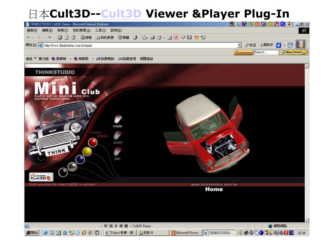Expand the address bar dropdown arrow
The width and height of the screenshot is (326, 245).
[x=240, y=45]
